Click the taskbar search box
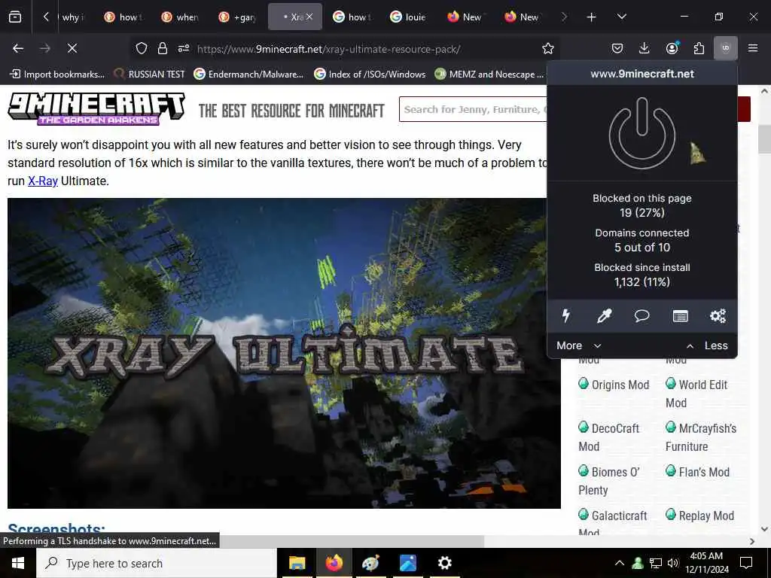This screenshot has width=771, height=578. 157,563
